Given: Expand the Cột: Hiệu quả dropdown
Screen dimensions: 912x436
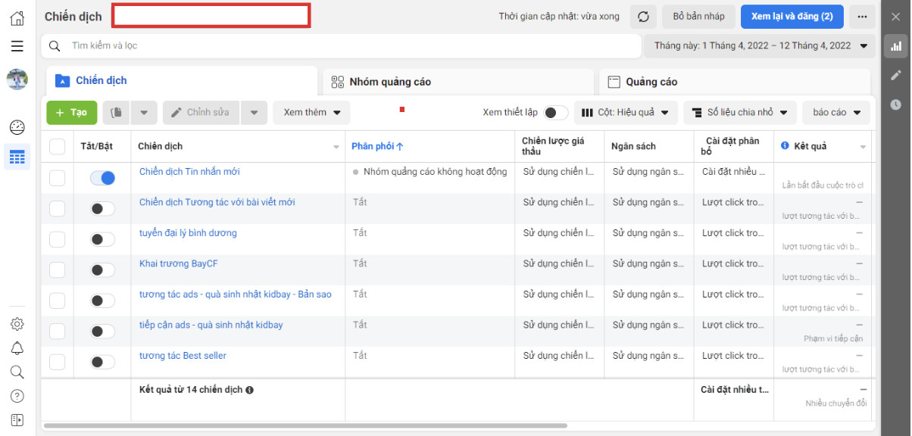Looking at the screenshot, I should (x=626, y=113).
